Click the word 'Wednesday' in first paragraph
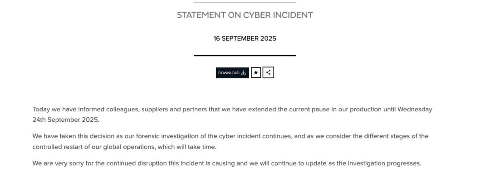The width and height of the screenshot is (490, 187). point(415,109)
